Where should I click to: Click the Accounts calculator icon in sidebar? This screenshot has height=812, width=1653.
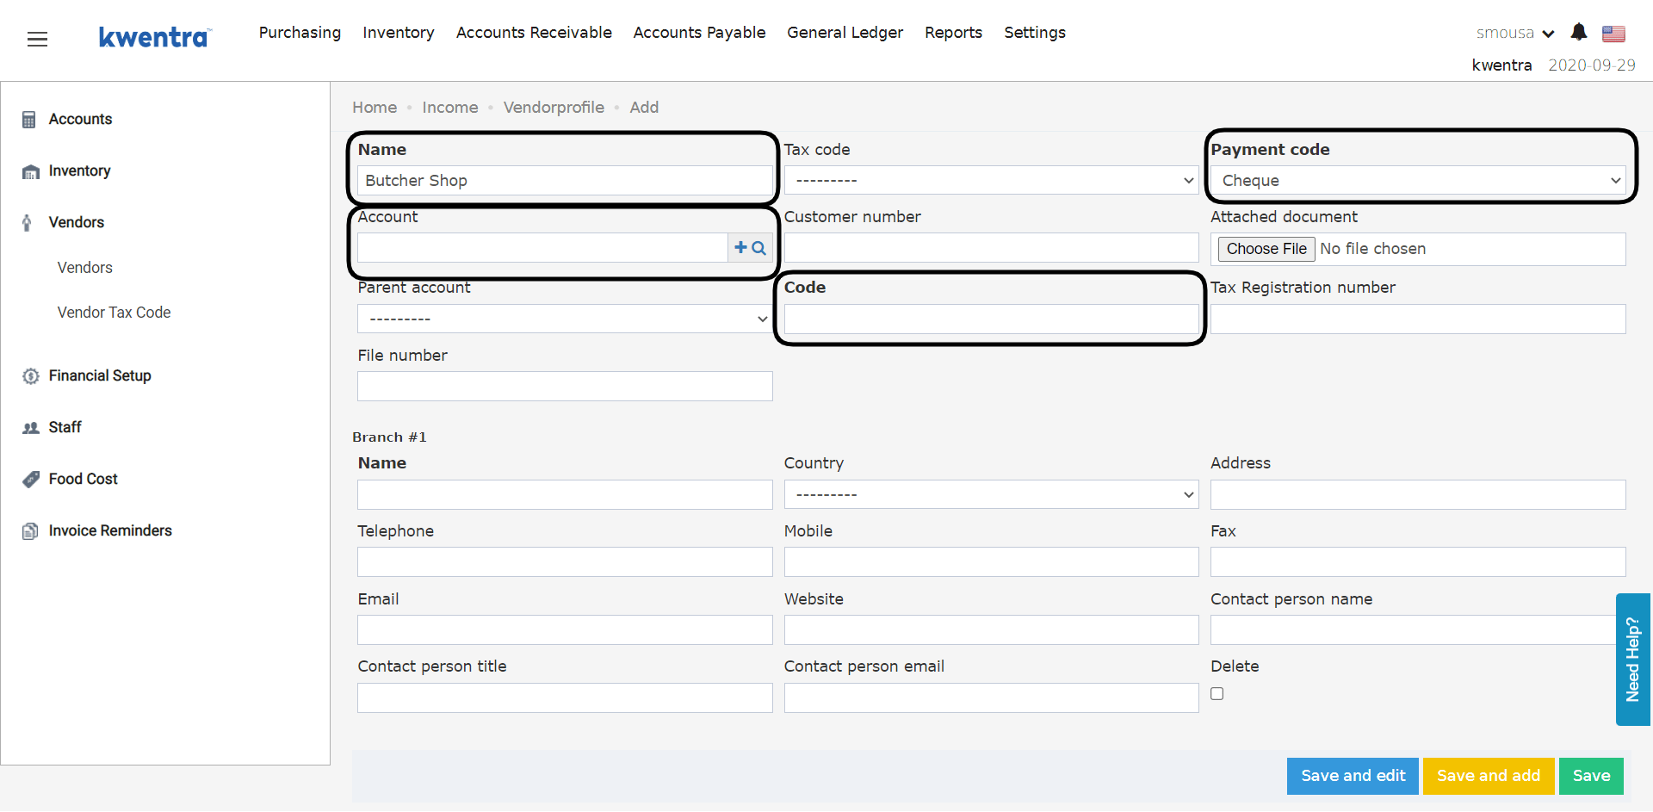point(29,120)
